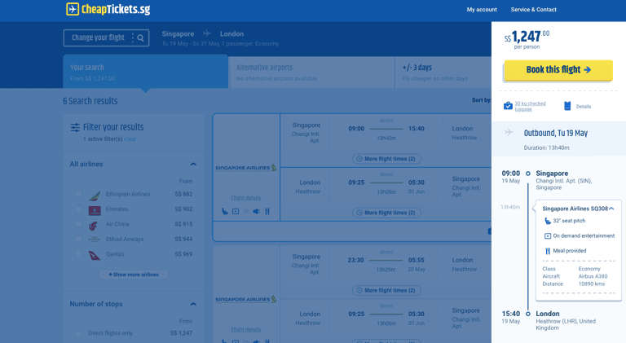
Task: Click the S$ 882 Ethiopian Airlines price
Action: pos(183,194)
